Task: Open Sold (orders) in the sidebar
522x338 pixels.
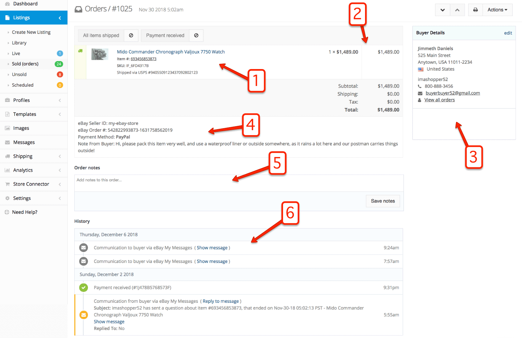Action: [25, 64]
